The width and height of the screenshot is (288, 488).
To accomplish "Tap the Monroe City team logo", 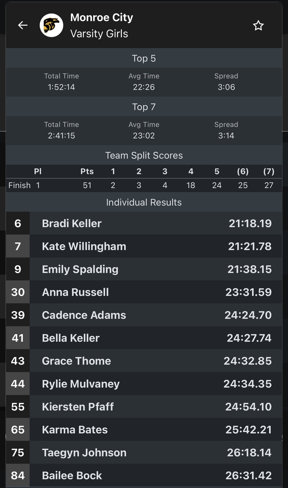I will pyautogui.click(x=51, y=26).
